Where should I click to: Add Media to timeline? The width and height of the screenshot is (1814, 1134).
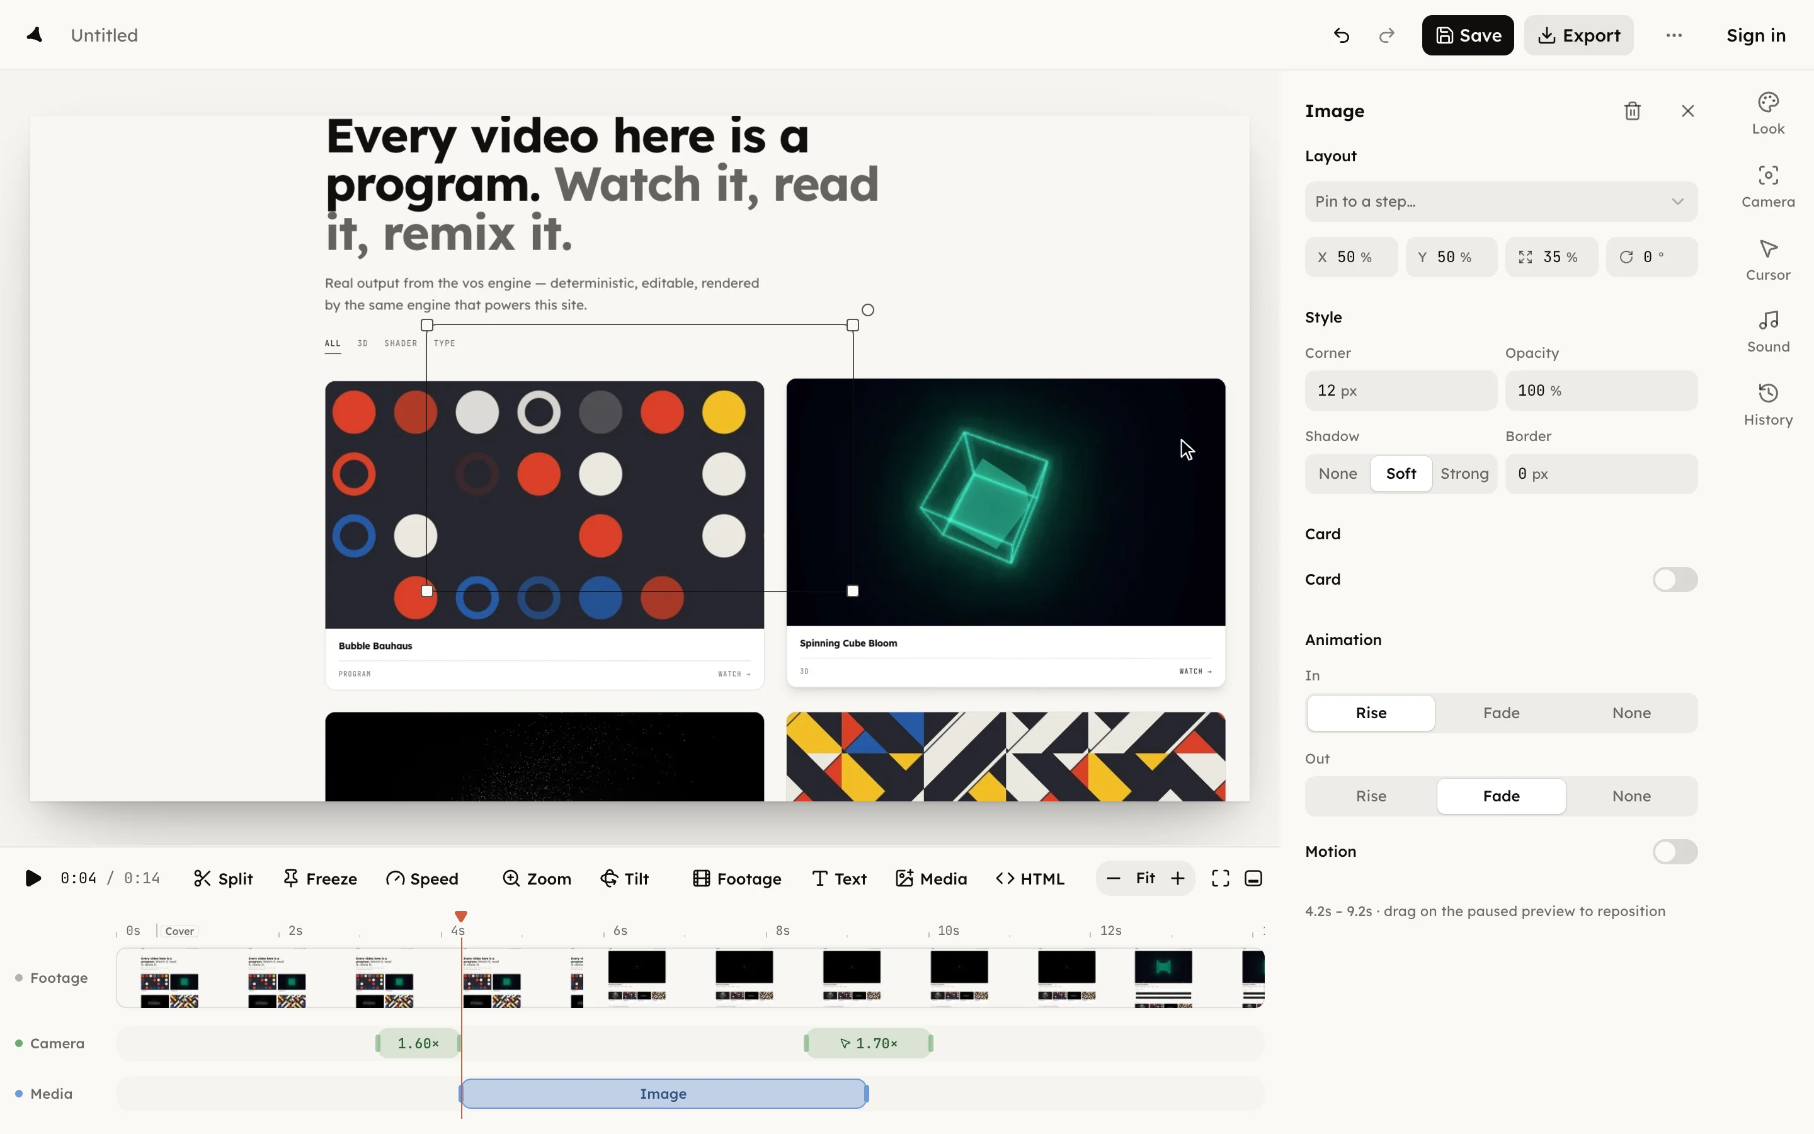pyautogui.click(x=931, y=878)
